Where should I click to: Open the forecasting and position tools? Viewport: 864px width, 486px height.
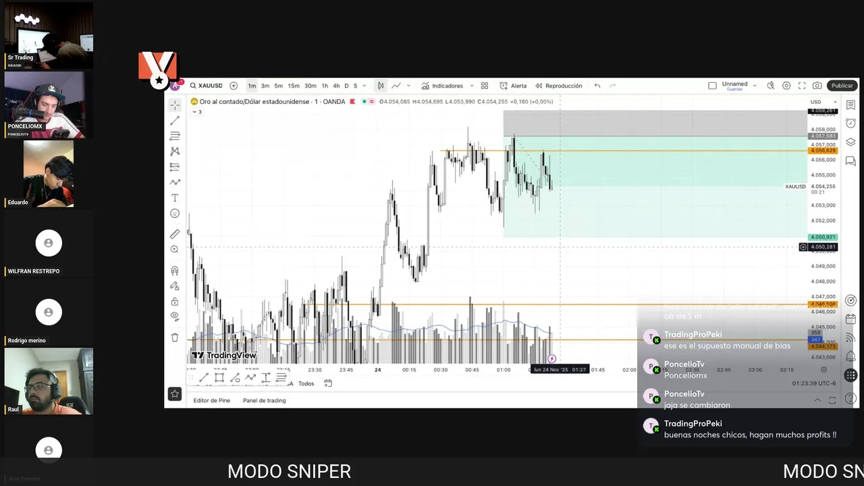coord(175,167)
